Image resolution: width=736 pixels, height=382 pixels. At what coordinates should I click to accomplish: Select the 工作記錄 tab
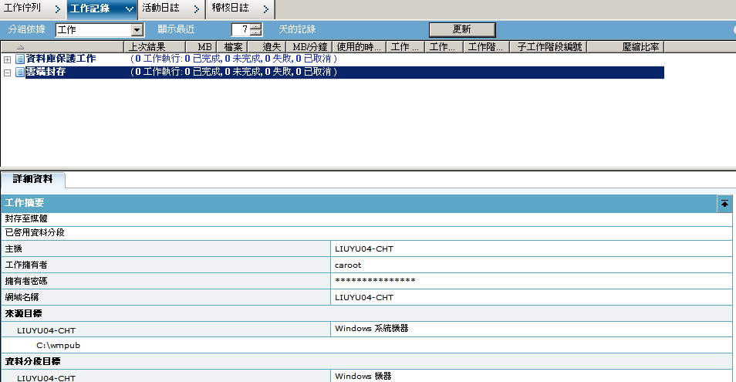point(102,8)
